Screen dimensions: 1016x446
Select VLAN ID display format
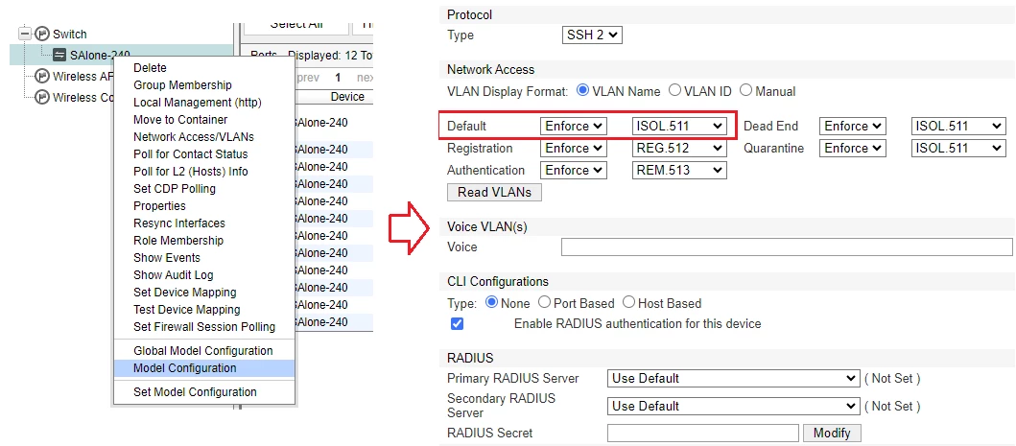(674, 91)
